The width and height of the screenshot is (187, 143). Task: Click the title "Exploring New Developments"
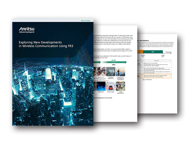(x=40, y=42)
